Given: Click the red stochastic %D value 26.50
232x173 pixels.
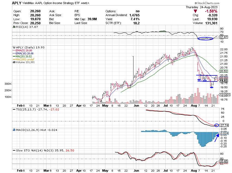Looking at the screenshot, I should 70,150.
